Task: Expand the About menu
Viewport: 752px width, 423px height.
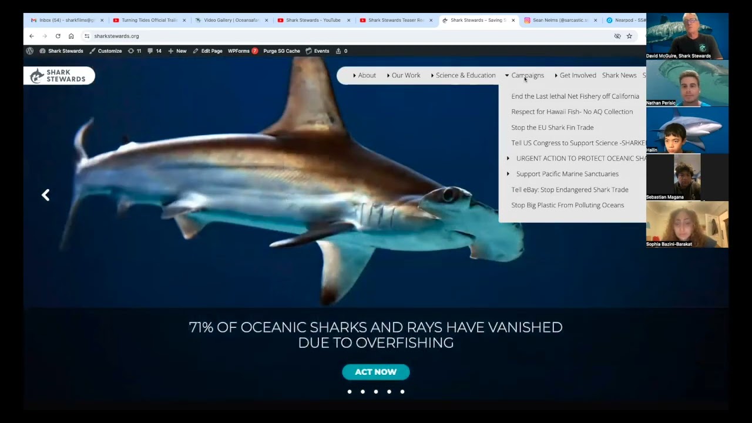Action: [x=364, y=75]
